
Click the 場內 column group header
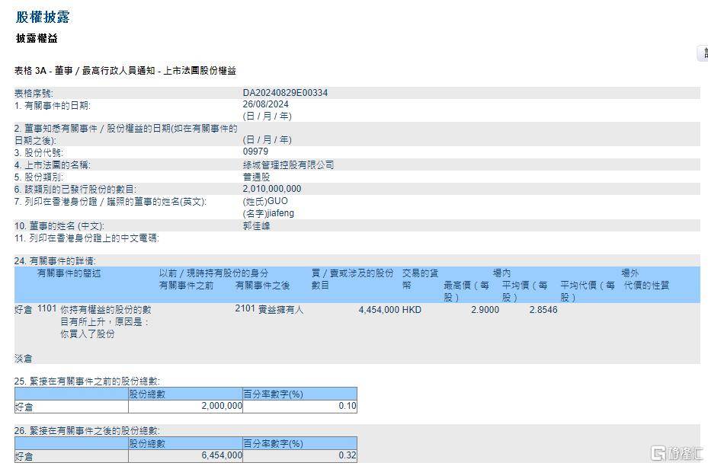coord(501,273)
